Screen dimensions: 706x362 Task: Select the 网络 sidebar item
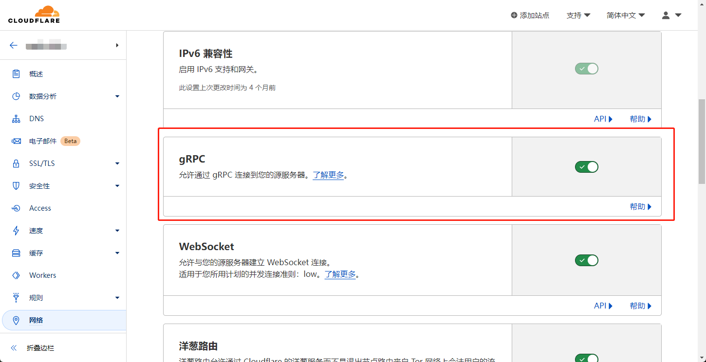coord(63,320)
